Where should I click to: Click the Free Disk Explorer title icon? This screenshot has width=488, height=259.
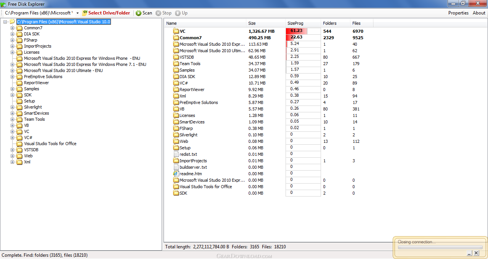click(x=3, y=4)
